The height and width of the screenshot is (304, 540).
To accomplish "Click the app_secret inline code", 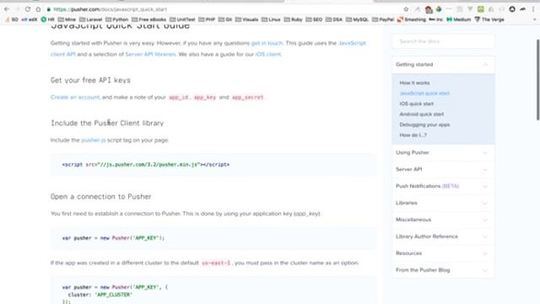I will click(x=247, y=98).
